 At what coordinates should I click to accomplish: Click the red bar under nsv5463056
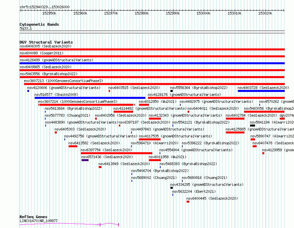click(x=264, y=112)
